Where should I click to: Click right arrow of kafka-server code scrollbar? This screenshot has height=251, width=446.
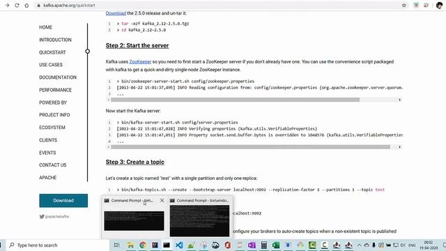pos(399,147)
